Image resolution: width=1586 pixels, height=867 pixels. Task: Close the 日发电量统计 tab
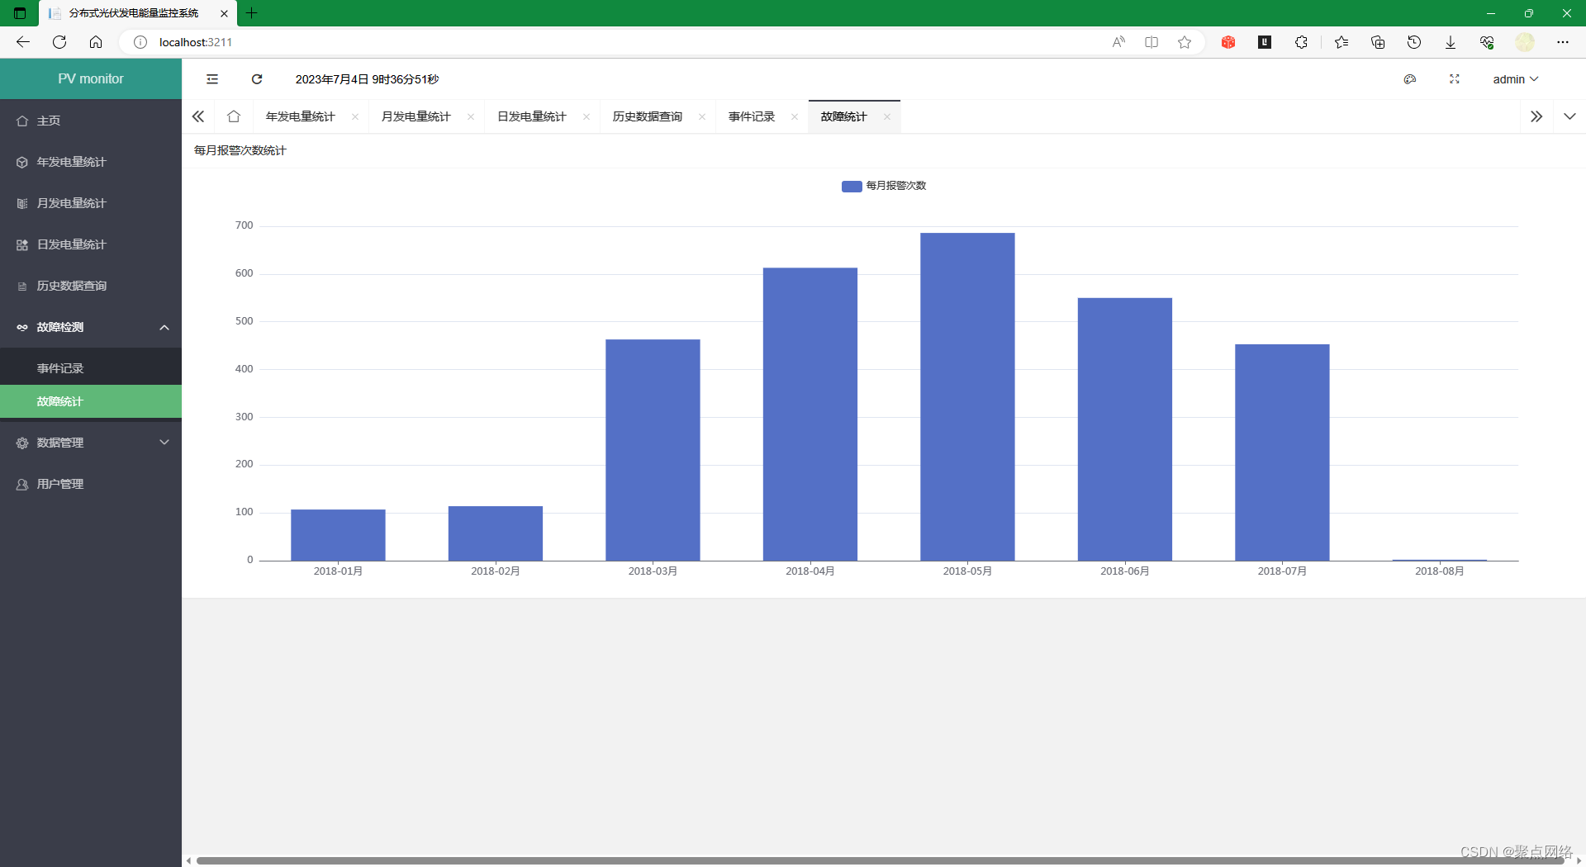tap(586, 116)
